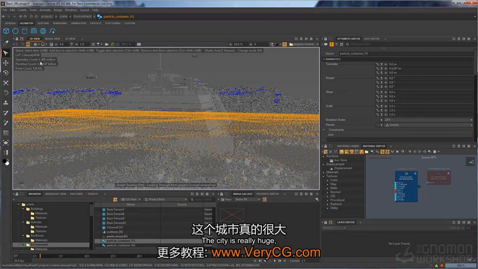Click the orange image icon beside Show All

coord(265,199)
